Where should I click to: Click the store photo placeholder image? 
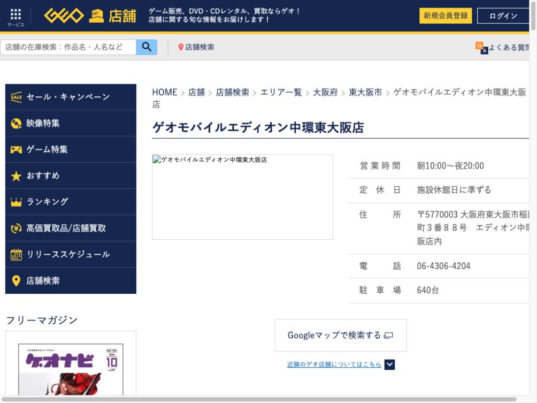point(242,197)
